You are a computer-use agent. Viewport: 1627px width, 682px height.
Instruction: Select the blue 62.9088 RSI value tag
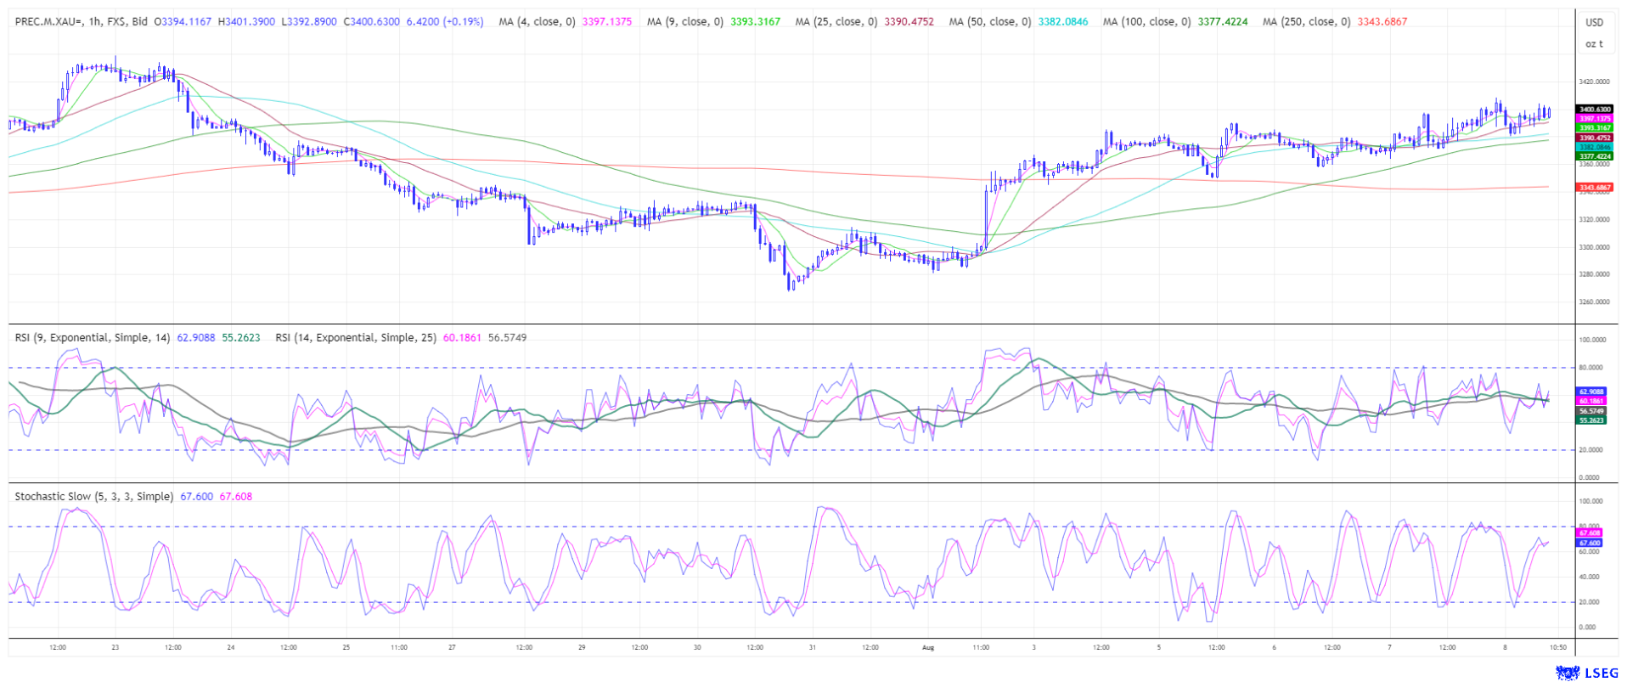1590,392
